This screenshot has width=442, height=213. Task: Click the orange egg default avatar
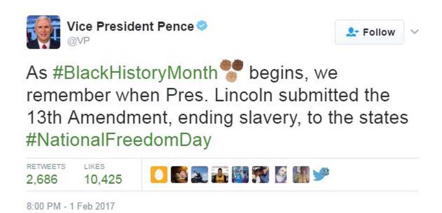(x=159, y=174)
